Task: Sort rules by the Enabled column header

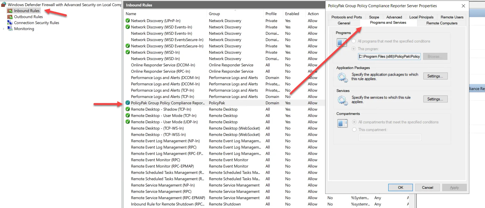Action: click(x=292, y=14)
